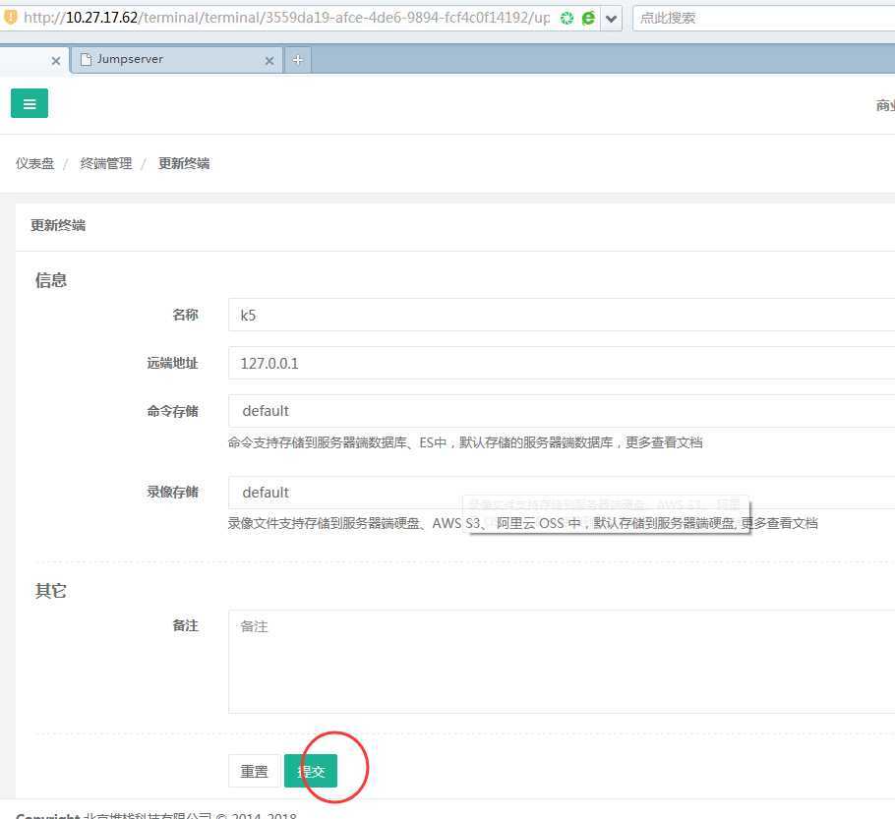895x819 pixels.
Task: Edit the 名称 field containing k5
Action: point(562,315)
